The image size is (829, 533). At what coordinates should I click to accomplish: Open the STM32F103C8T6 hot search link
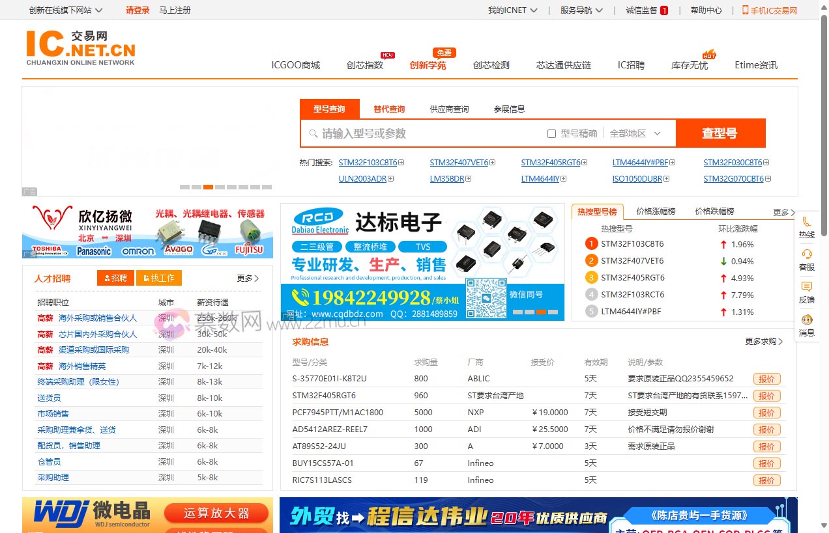point(368,162)
